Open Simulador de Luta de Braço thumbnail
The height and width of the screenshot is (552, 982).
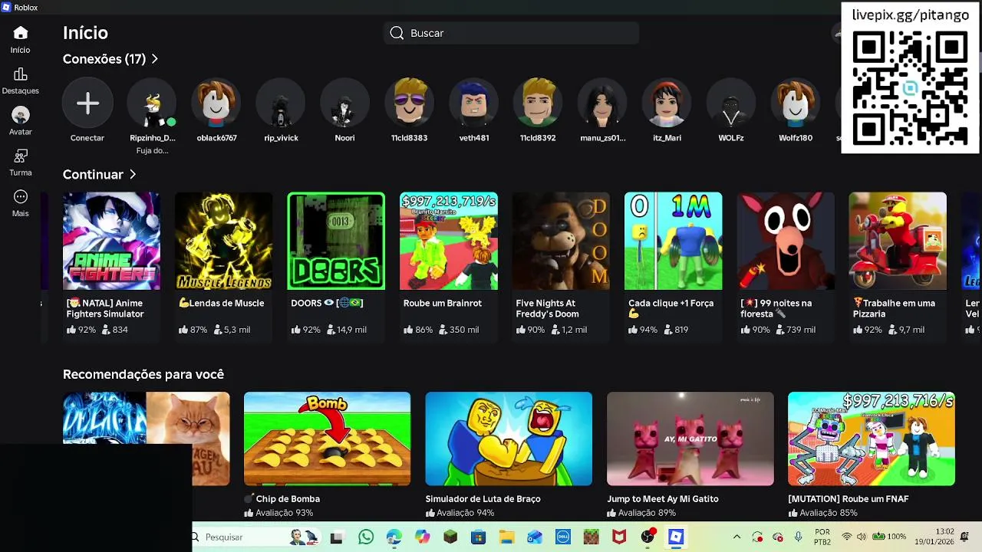[x=509, y=439]
